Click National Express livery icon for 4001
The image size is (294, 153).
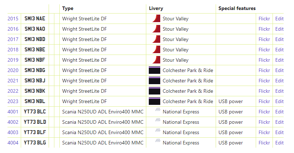(157, 111)
